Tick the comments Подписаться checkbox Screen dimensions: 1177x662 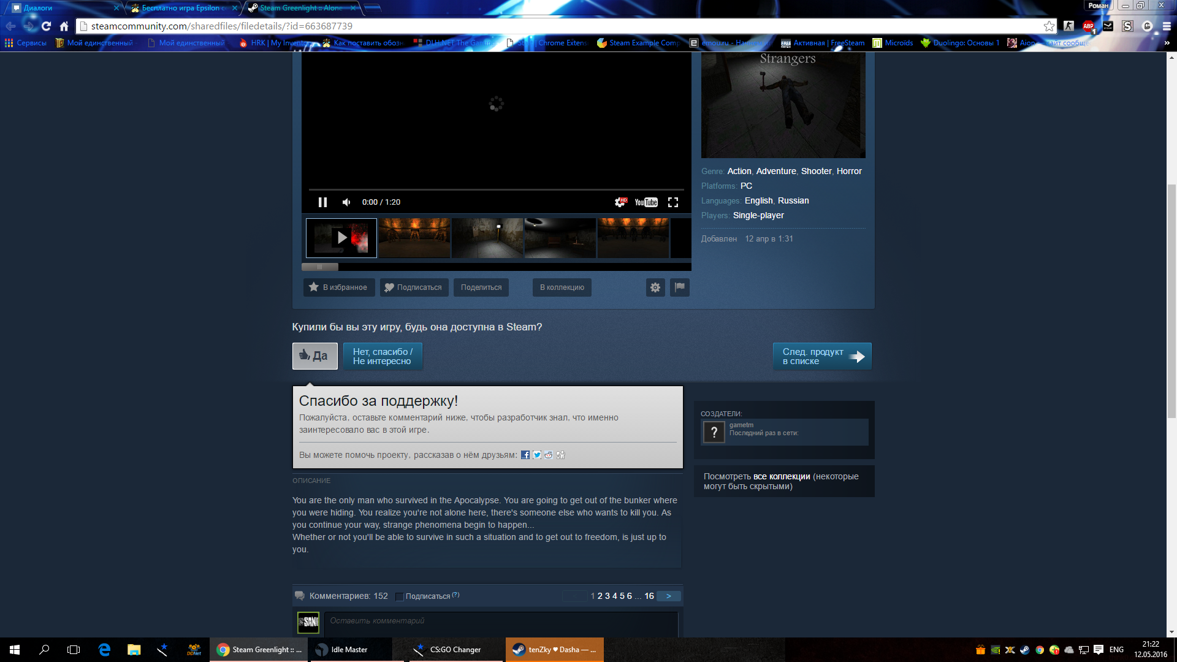tap(400, 596)
